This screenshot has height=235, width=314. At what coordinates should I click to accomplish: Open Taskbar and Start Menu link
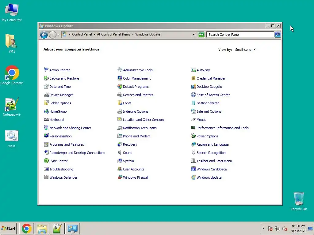(214, 161)
